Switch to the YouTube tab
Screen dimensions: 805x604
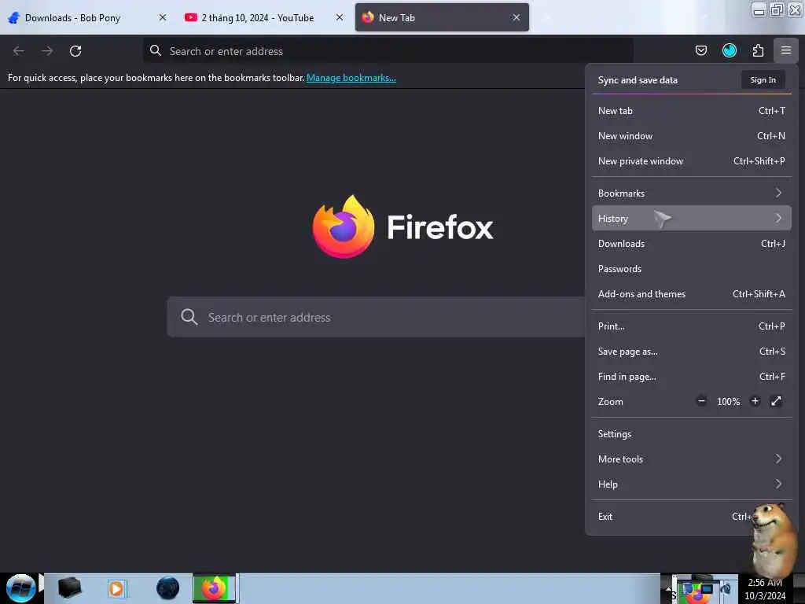[x=264, y=17]
